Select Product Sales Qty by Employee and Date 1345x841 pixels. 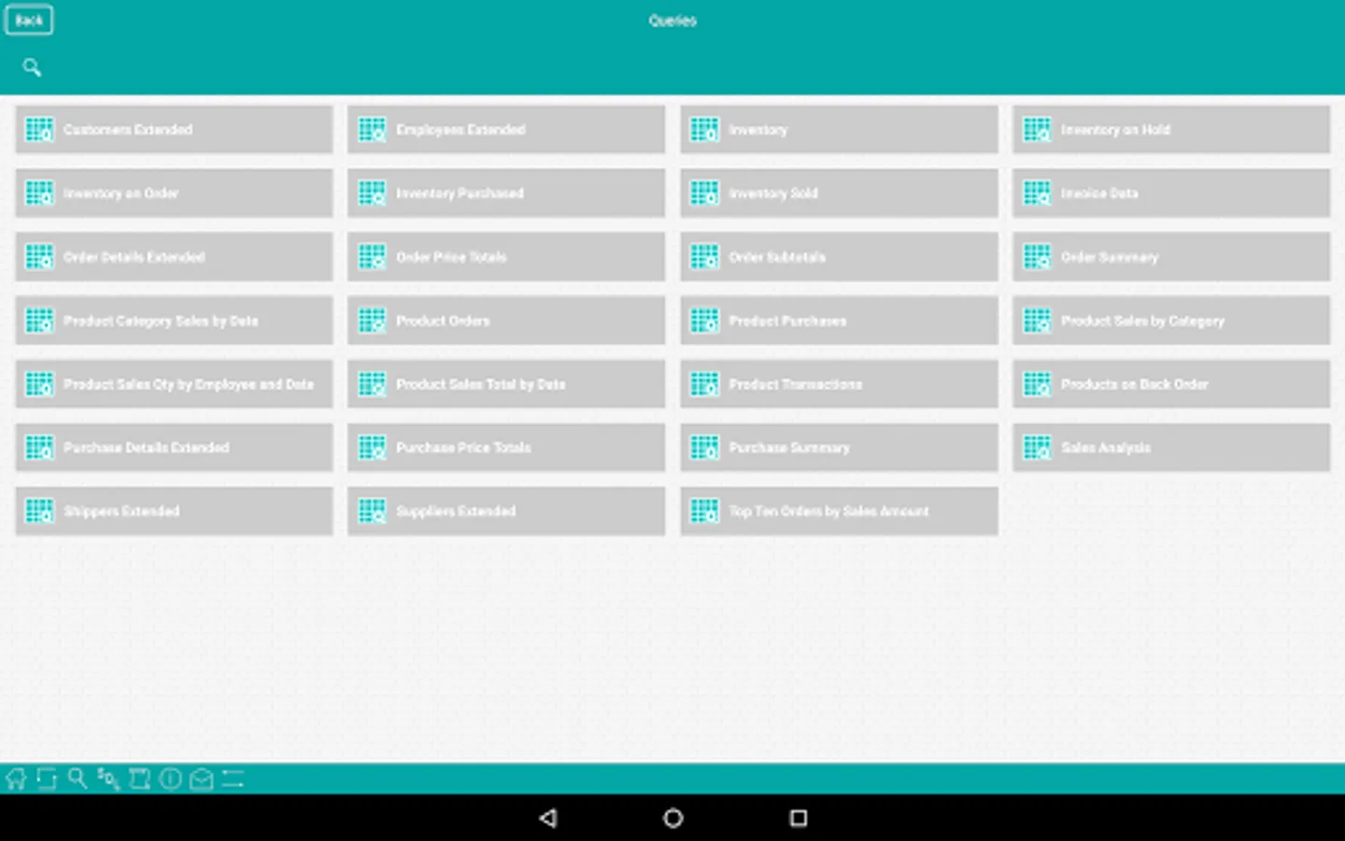click(174, 384)
